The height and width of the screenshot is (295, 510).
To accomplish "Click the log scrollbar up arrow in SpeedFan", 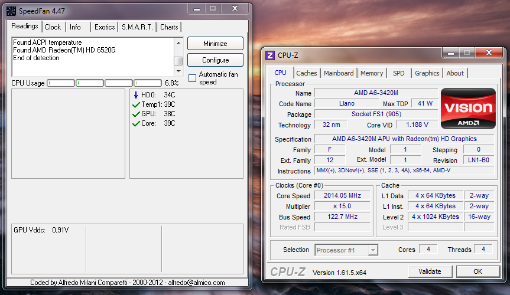I will pos(178,43).
